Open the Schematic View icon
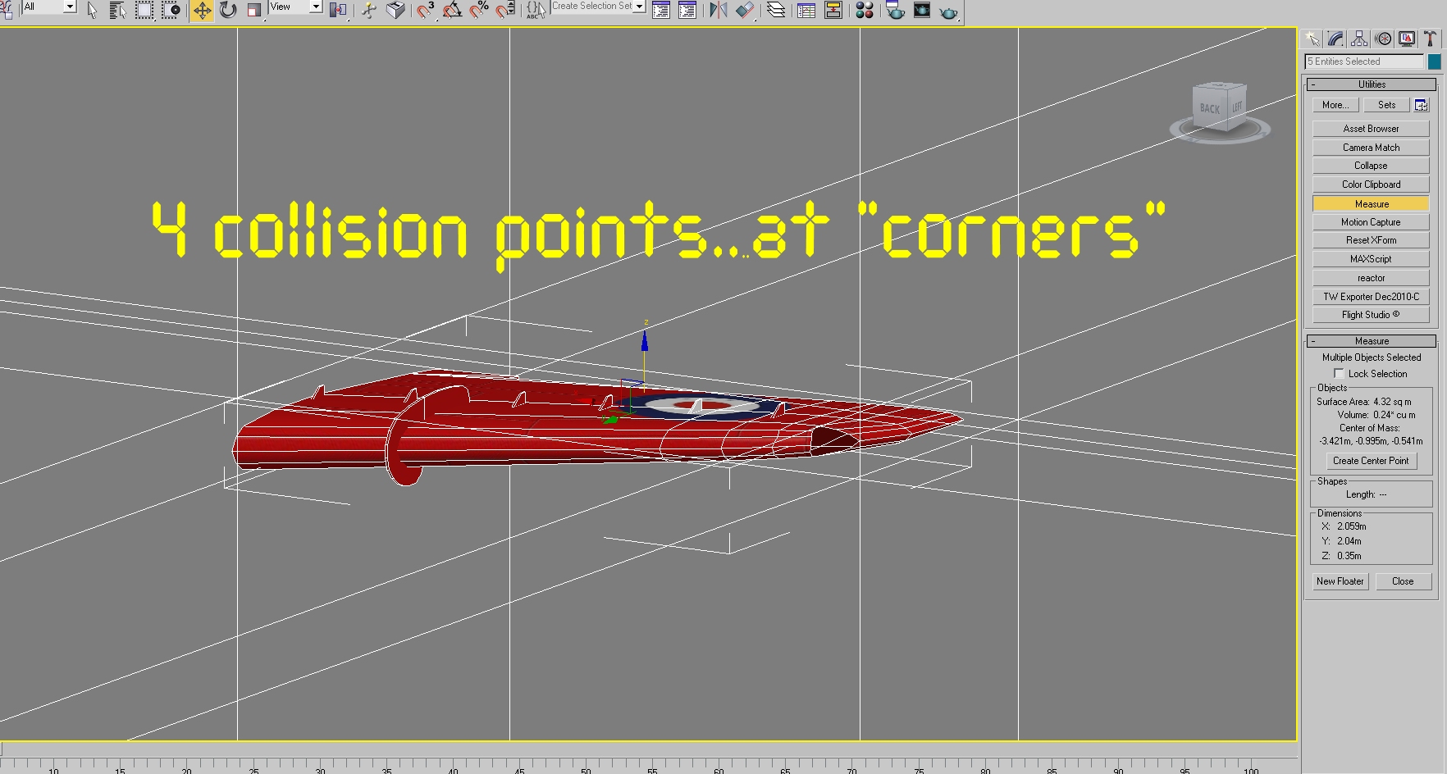Viewport: 1447px width, 774px height. click(833, 11)
